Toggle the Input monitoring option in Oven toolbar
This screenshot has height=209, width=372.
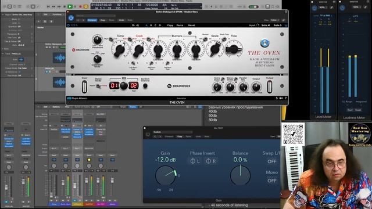point(254,25)
